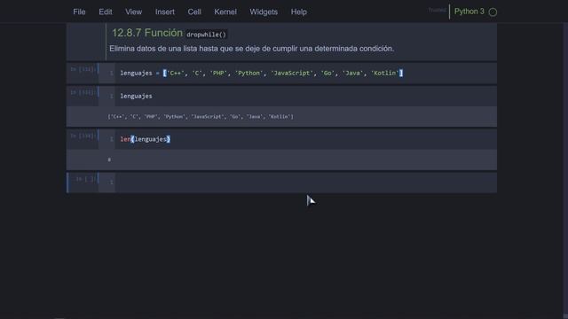568x319 pixels.
Task: Click the Trusted notebook indicator
Action: point(437,10)
